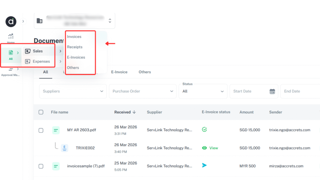Open the Purchase Order dropdown

coord(142,91)
